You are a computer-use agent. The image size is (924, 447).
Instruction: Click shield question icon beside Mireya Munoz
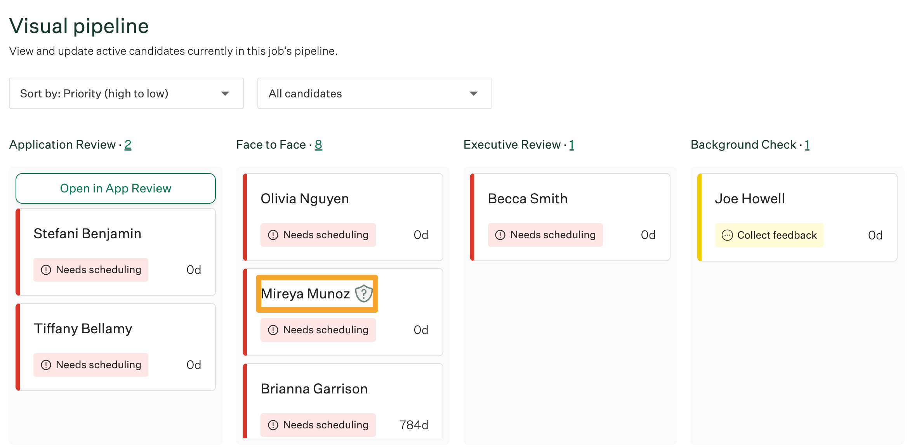(364, 294)
